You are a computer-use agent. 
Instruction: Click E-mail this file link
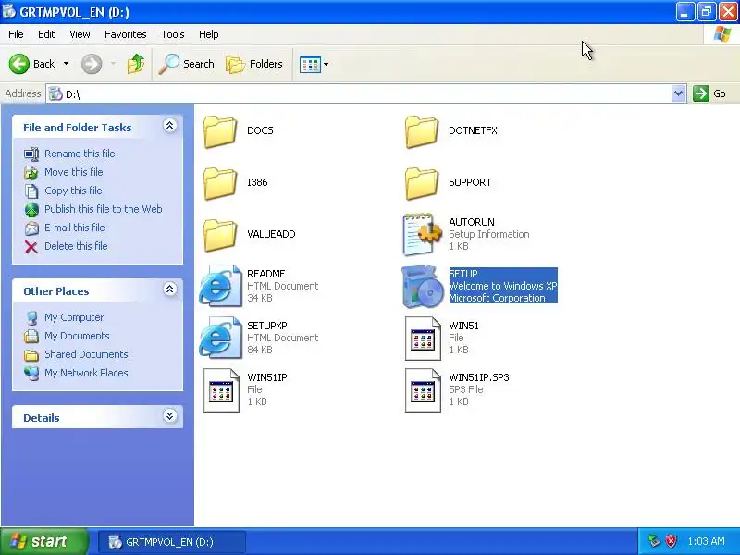(x=75, y=228)
